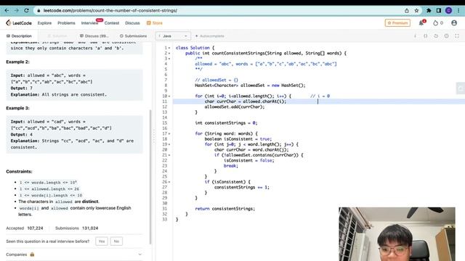Click the panel divider drag handle

tap(153, 136)
